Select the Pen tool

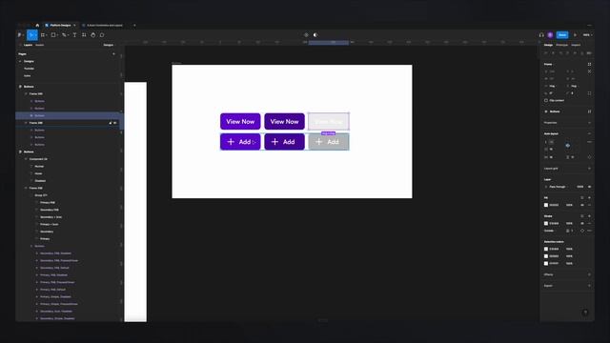64,35
